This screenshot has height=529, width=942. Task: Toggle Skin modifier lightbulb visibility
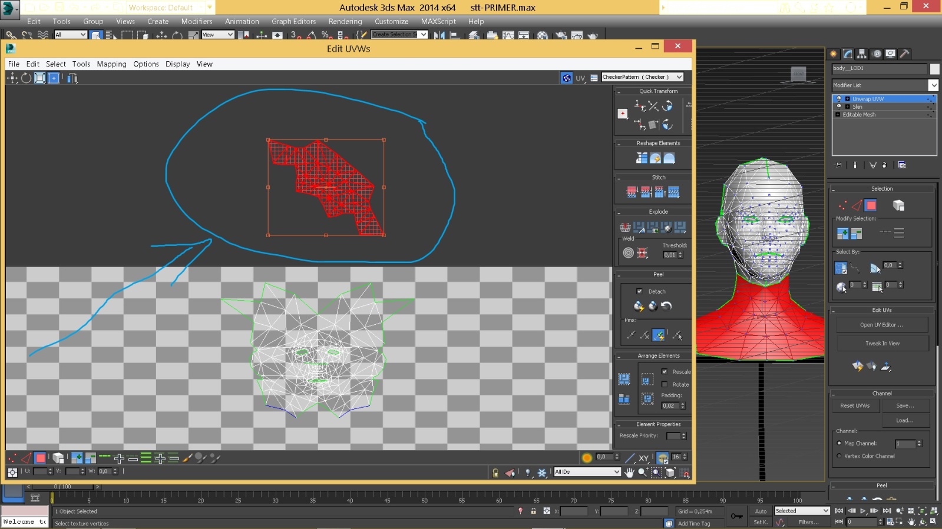pyautogui.click(x=839, y=107)
